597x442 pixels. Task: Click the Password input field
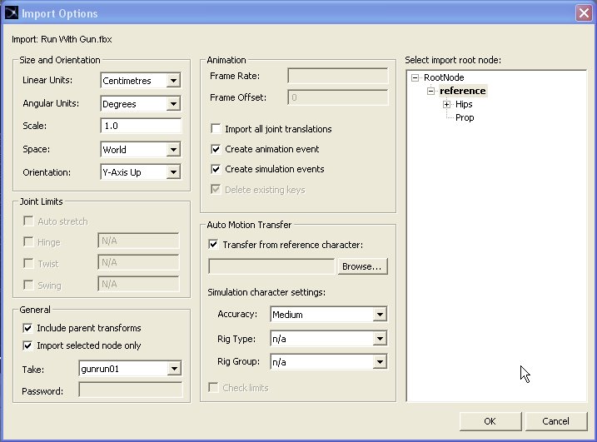(131, 390)
